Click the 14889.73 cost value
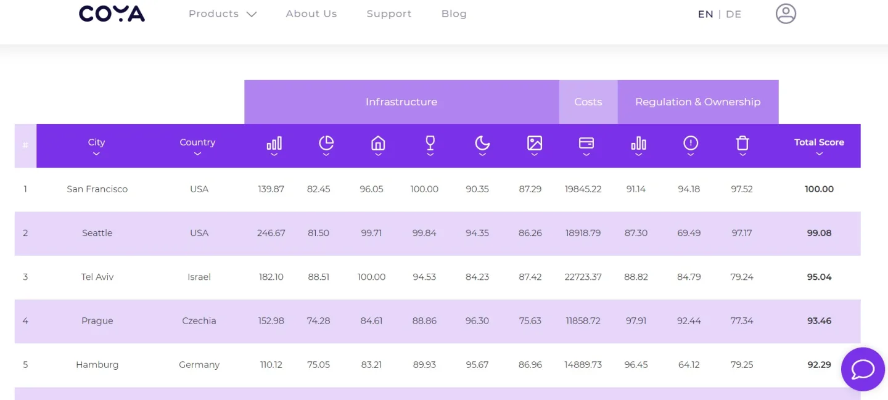This screenshot has height=400, width=888. [x=583, y=364]
